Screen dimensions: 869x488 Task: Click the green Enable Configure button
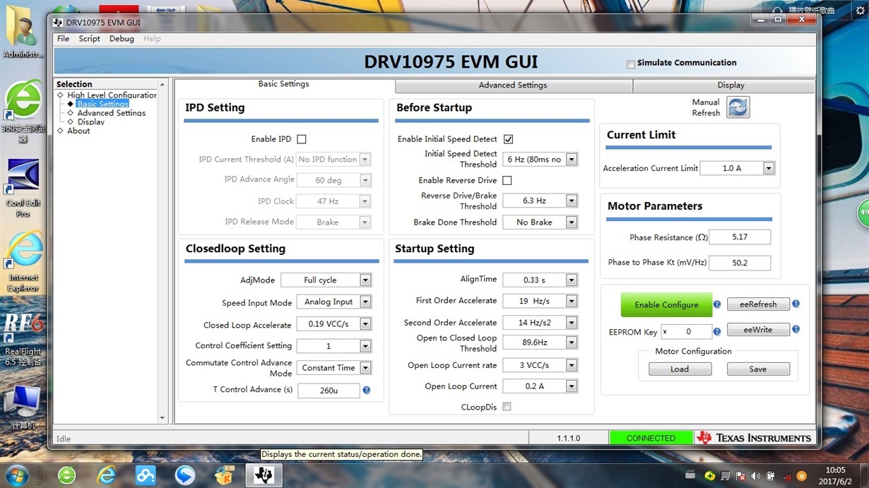click(x=666, y=305)
